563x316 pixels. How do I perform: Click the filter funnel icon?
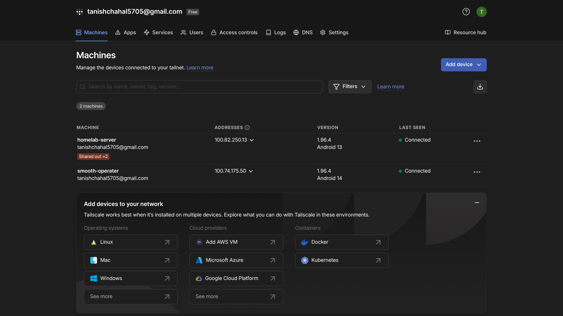[x=336, y=87]
